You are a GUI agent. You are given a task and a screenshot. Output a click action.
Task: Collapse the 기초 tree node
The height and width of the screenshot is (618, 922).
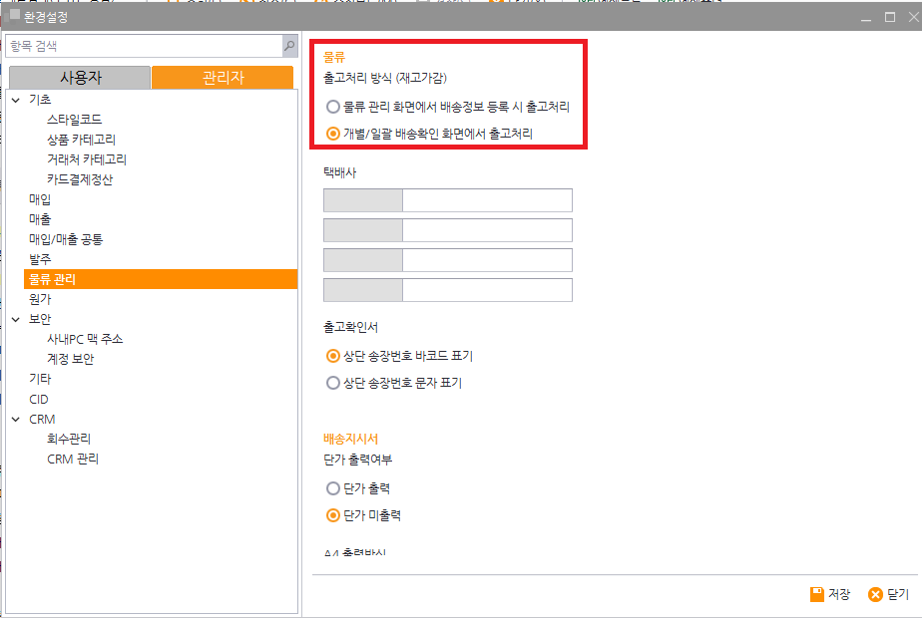[15, 100]
